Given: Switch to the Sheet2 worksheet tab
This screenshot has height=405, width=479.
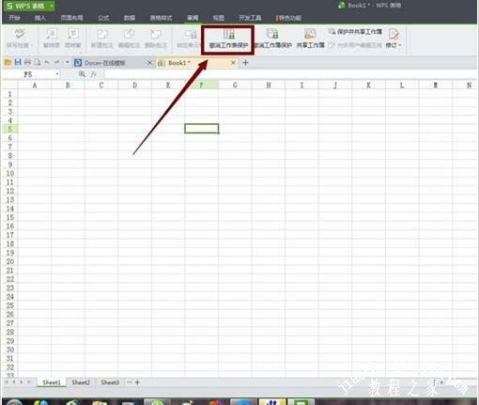Looking at the screenshot, I should 81,382.
